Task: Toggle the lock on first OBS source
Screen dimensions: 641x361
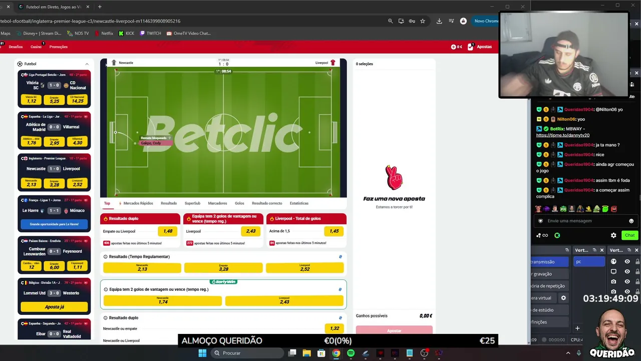Action: pos(637,261)
